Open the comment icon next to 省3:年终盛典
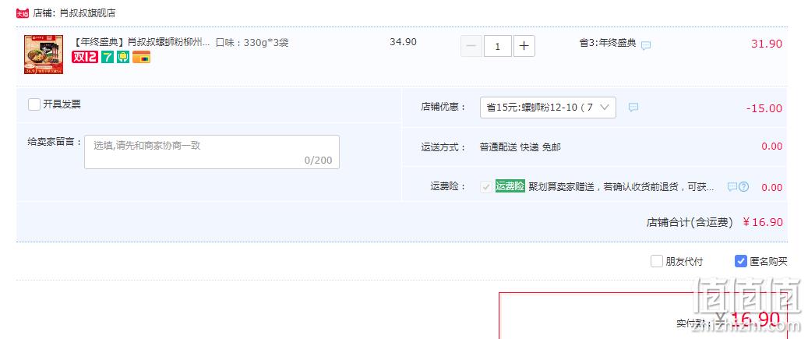This screenshot has height=339, width=808. tap(646, 45)
